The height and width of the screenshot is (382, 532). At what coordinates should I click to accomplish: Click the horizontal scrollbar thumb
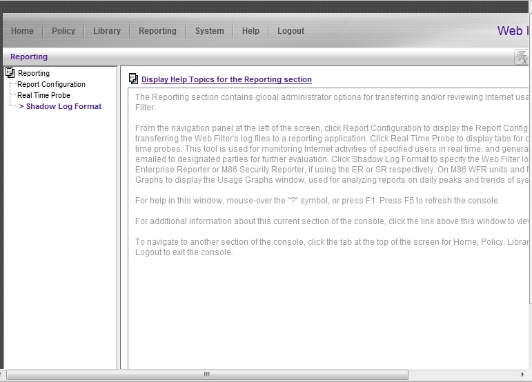click(x=207, y=374)
